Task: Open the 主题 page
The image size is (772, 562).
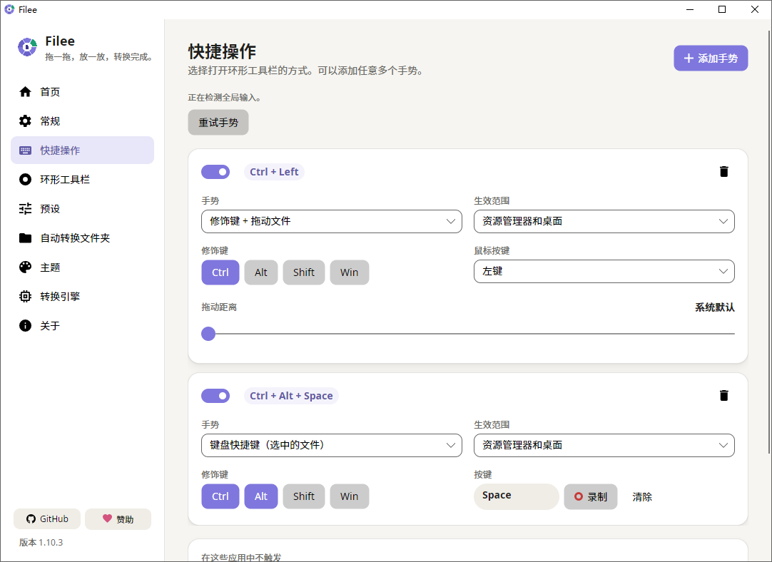Action: click(82, 267)
